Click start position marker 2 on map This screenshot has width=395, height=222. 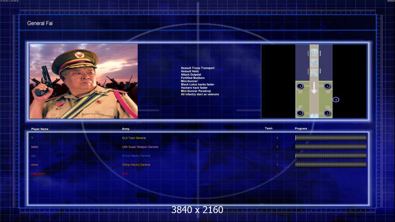tap(327, 113)
